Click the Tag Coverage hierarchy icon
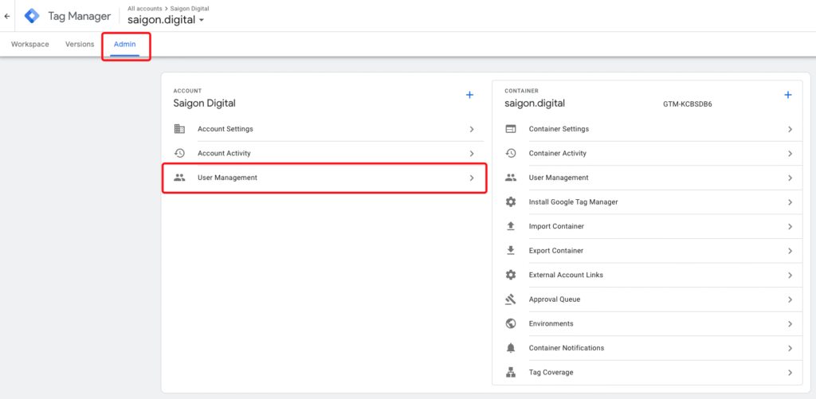 (x=511, y=373)
